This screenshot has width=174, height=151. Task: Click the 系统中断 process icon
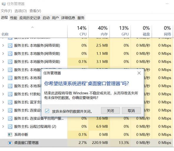[10, 135]
